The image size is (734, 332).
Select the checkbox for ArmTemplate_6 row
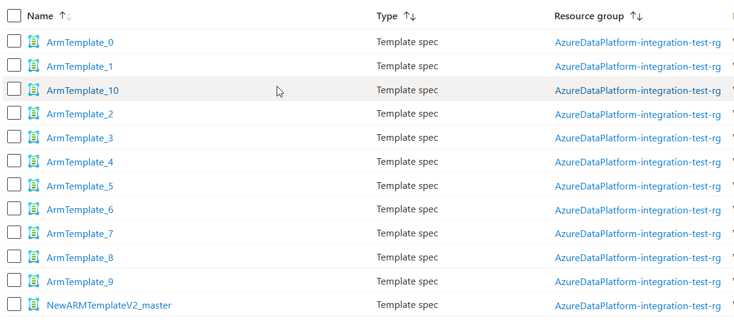pyautogui.click(x=14, y=209)
